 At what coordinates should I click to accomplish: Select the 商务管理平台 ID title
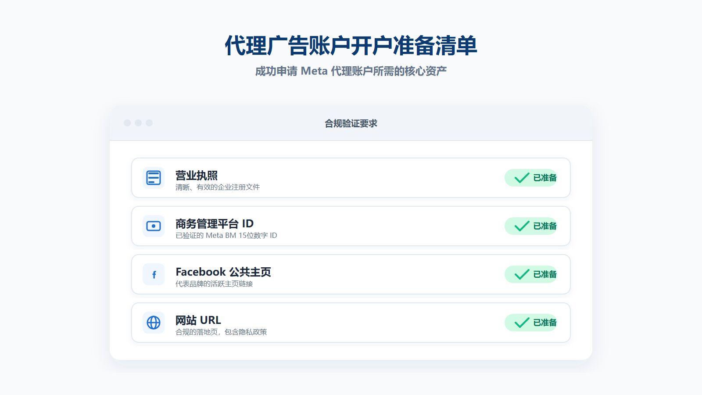point(215,224)
